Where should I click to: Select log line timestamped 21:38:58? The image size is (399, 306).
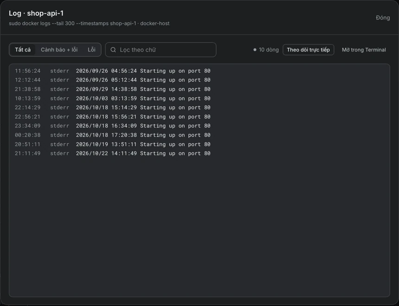point(199,89)
